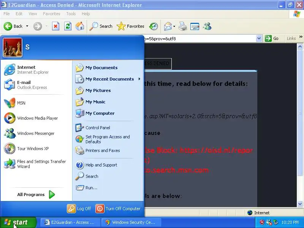The width and height of the screenshot is (304, 228).
Task: Open Windows Messenger in Start menu
Action: [36, 133]
